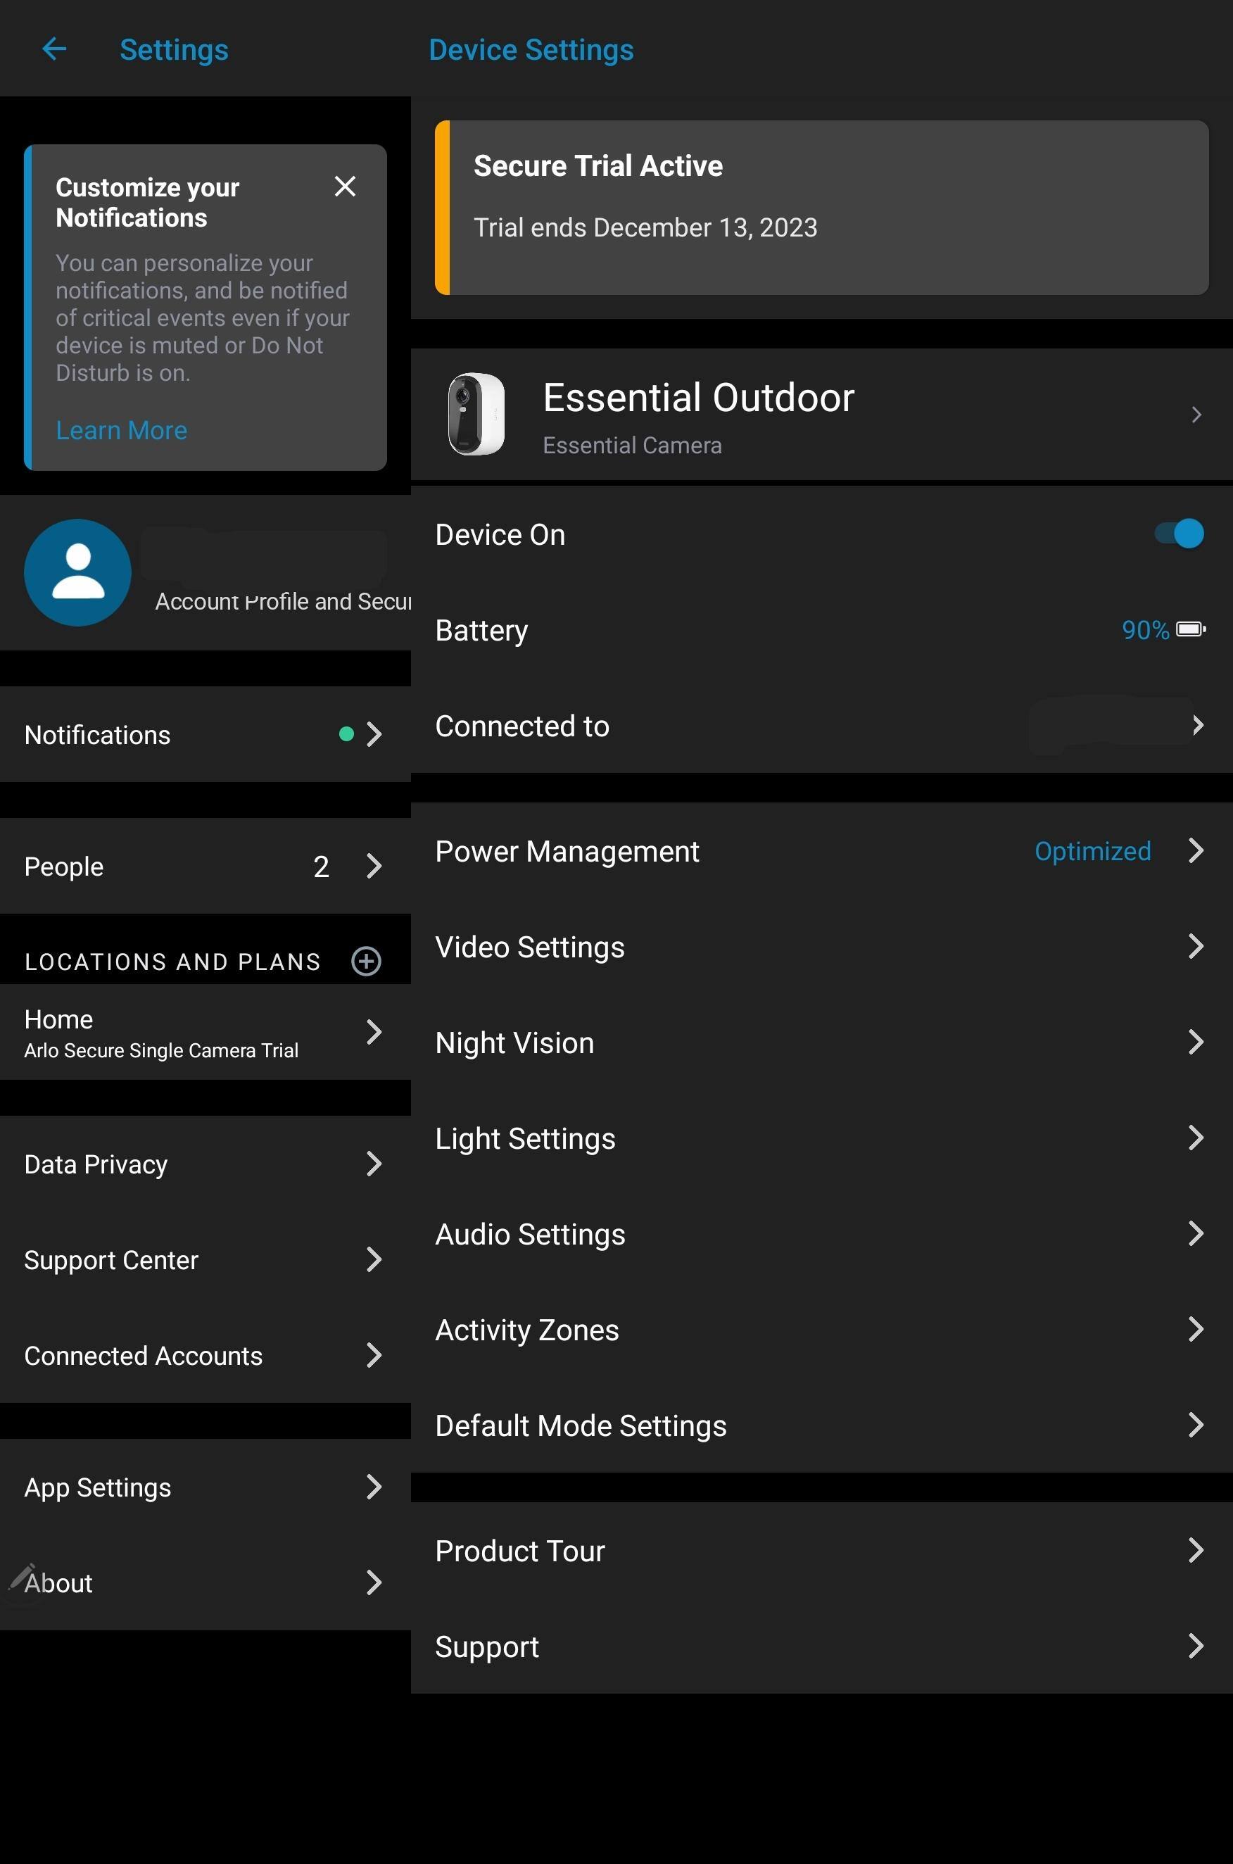
Task: Tap the Essential Outdoor camera thumbnail
Action: (476, 414)
